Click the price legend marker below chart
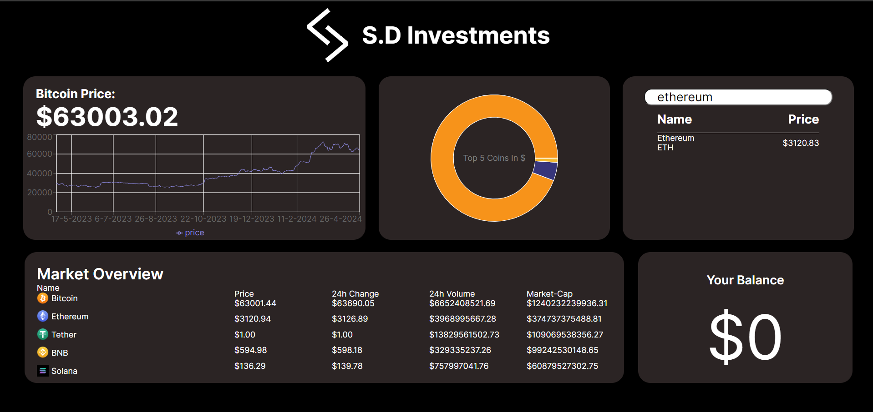 (179, 233)
